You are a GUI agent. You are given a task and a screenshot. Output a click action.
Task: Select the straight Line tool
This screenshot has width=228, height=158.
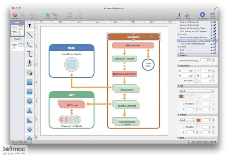[30, 35]
